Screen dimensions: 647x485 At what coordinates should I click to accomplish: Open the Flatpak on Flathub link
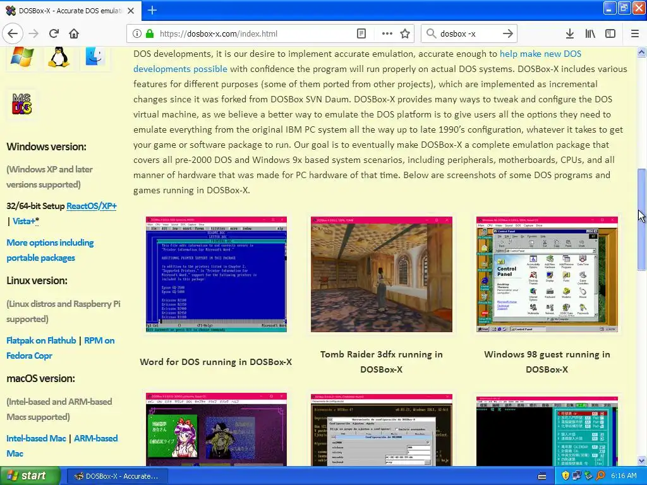pos(41,340)
